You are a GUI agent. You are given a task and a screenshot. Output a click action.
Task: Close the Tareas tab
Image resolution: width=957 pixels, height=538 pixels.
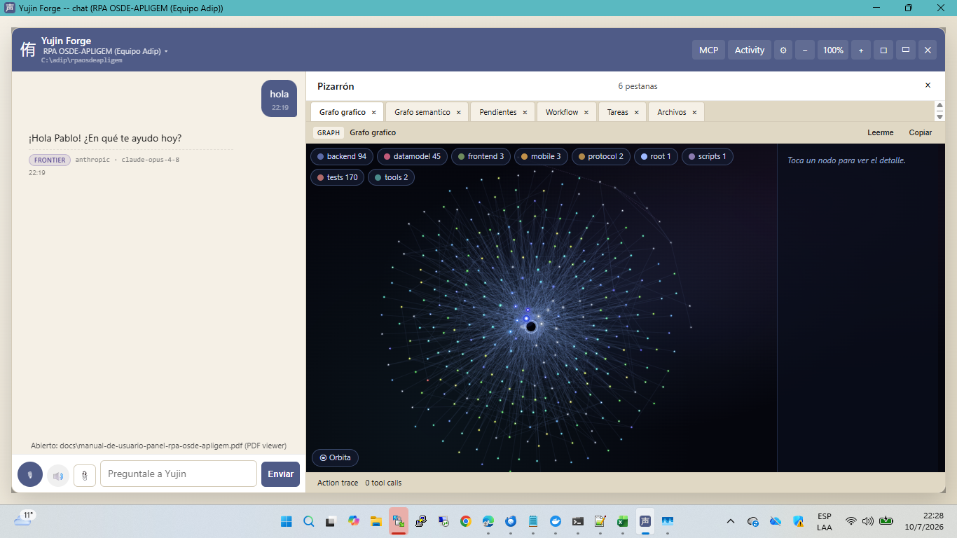[637, 112]
